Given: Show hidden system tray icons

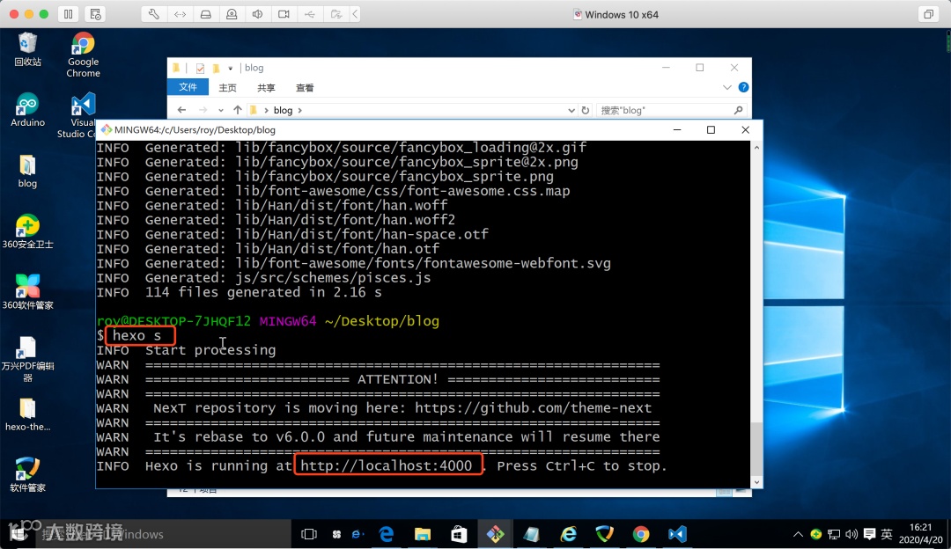Looking at the screenshot, I should click(x=798, y=534).
